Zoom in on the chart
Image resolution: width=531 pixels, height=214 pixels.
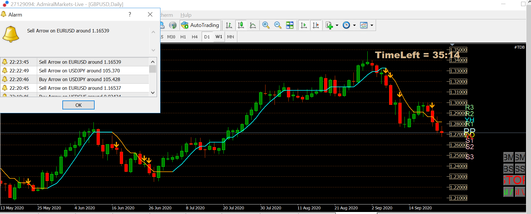[x=266, y=25]
